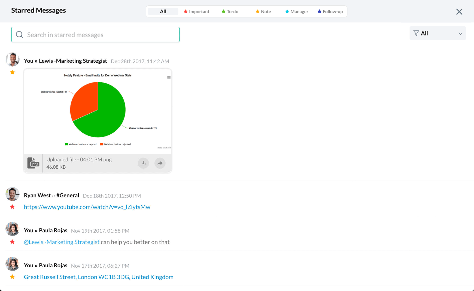474x291 pixels.
Task: Click the green star icon on the To-do filter
Action: [223, 11]
